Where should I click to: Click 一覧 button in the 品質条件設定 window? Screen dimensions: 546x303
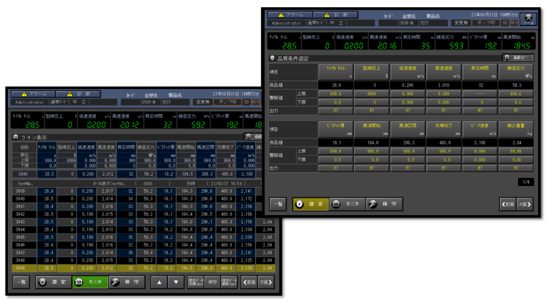(278, 204)
